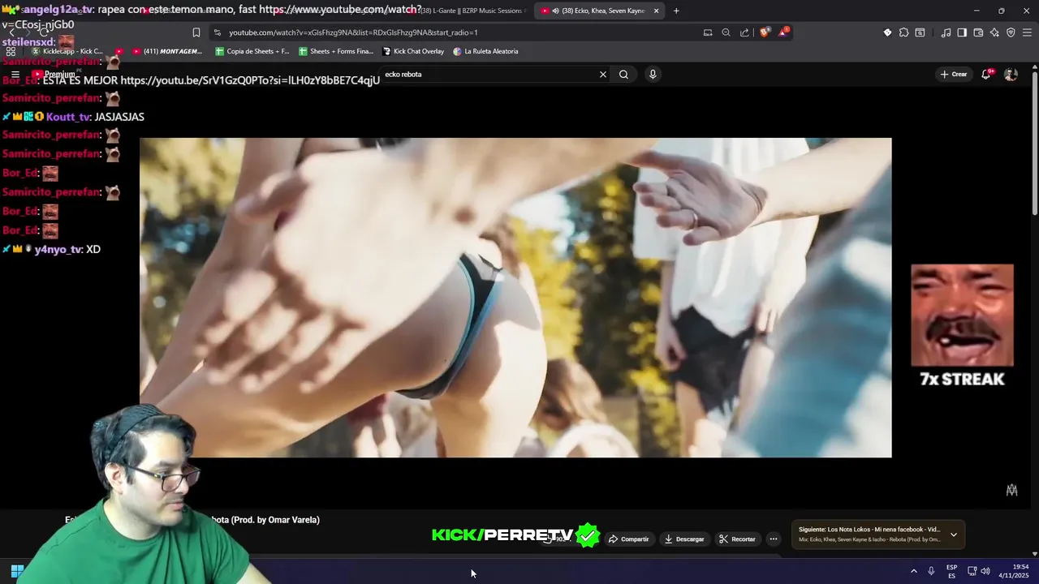The image size is (1039, 584).
Task: Open a new browser tab with plus
Action: coord(676,11)
